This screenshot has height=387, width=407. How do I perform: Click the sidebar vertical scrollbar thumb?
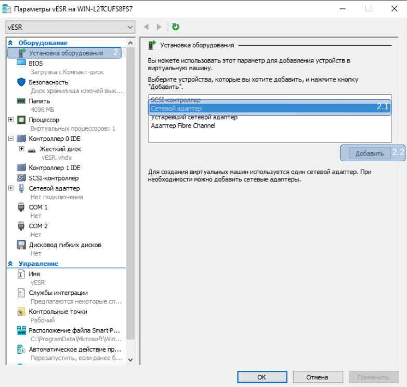pyautogui.click(x=130, y=193)
